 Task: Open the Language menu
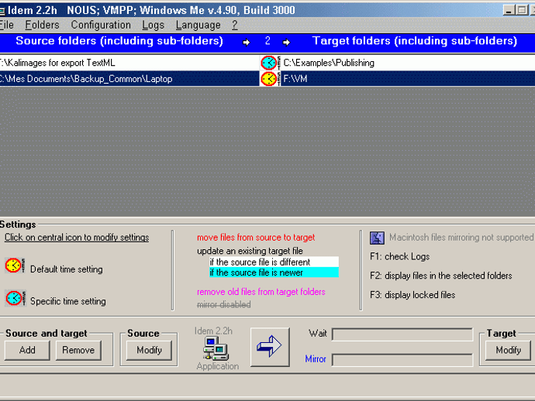[198, 25]
